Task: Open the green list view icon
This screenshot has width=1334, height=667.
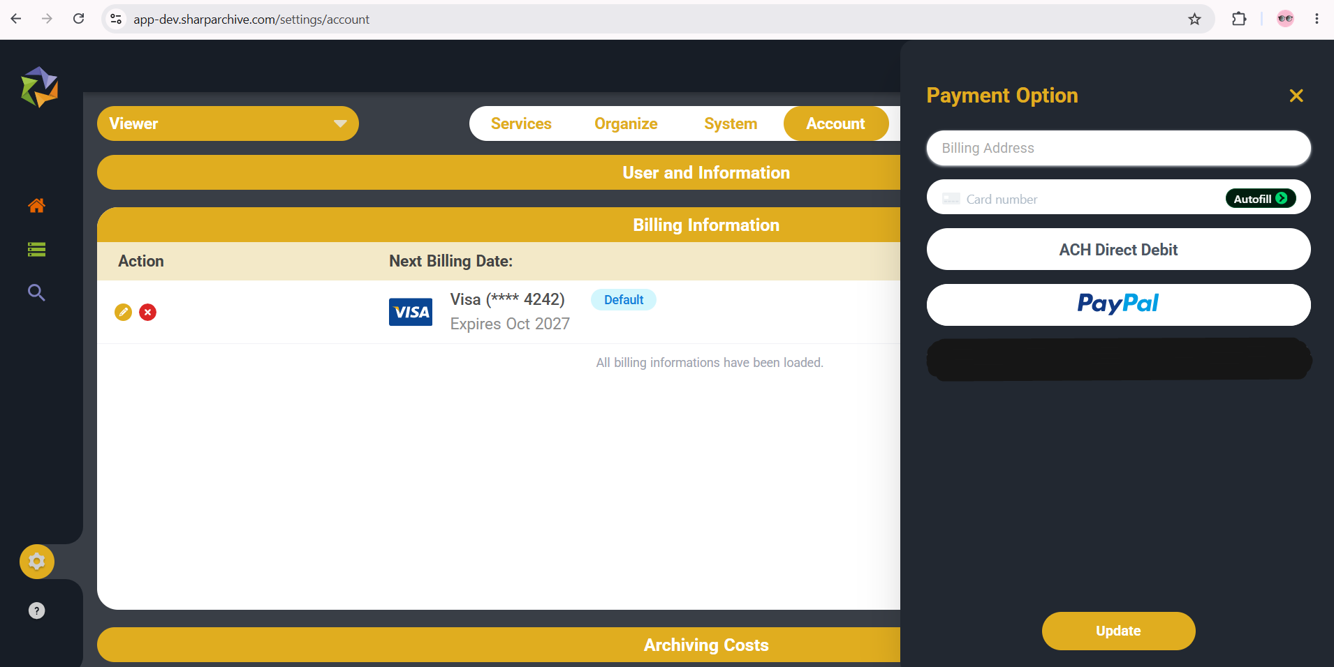Action: [x=36, y=249]
